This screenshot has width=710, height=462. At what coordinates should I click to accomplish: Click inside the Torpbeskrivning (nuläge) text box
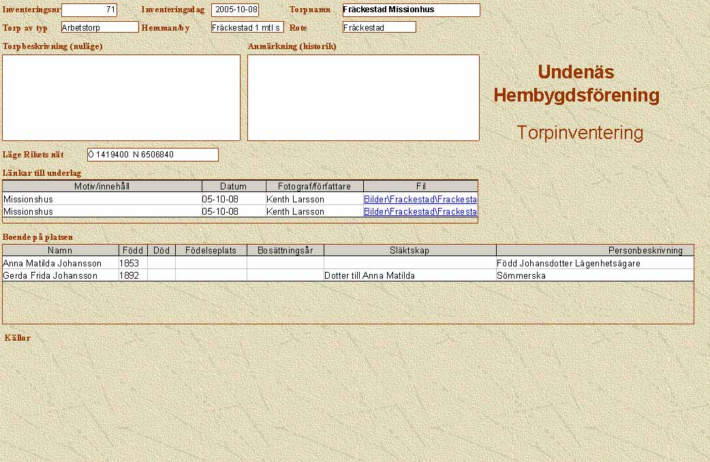coord(121,97)
